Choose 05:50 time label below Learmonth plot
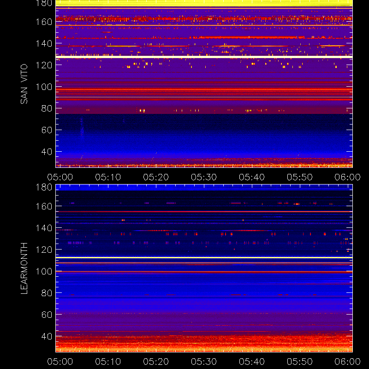 300,362
